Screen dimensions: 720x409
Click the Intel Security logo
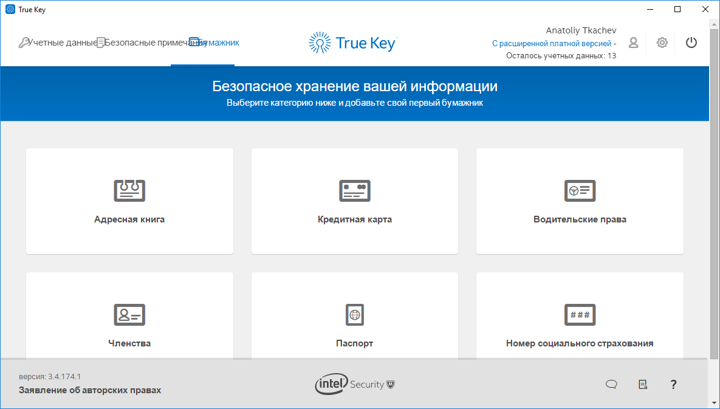click(354, 384)
